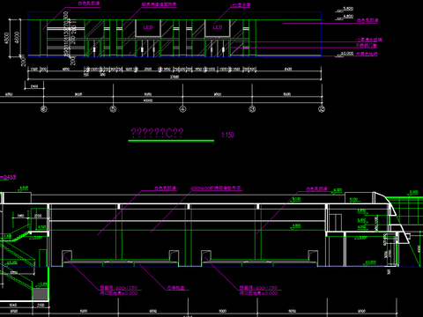Select the magenta drawing title text ??????C??
This screenshot has width=423, height=317.
(x=157, y=133)
